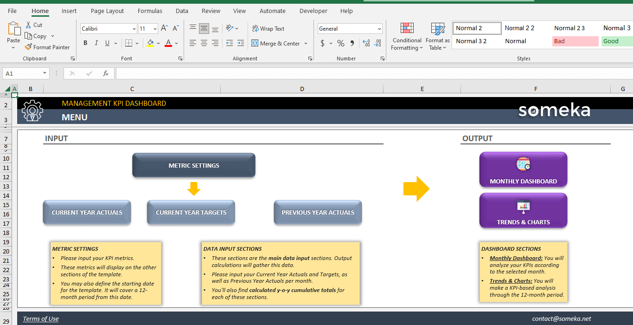Click the Insert Function fx icon
Viewport: 633px width, 325px height.
coord(106,73)
